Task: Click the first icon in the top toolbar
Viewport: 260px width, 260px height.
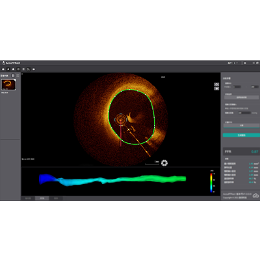Action: (3, 70)
